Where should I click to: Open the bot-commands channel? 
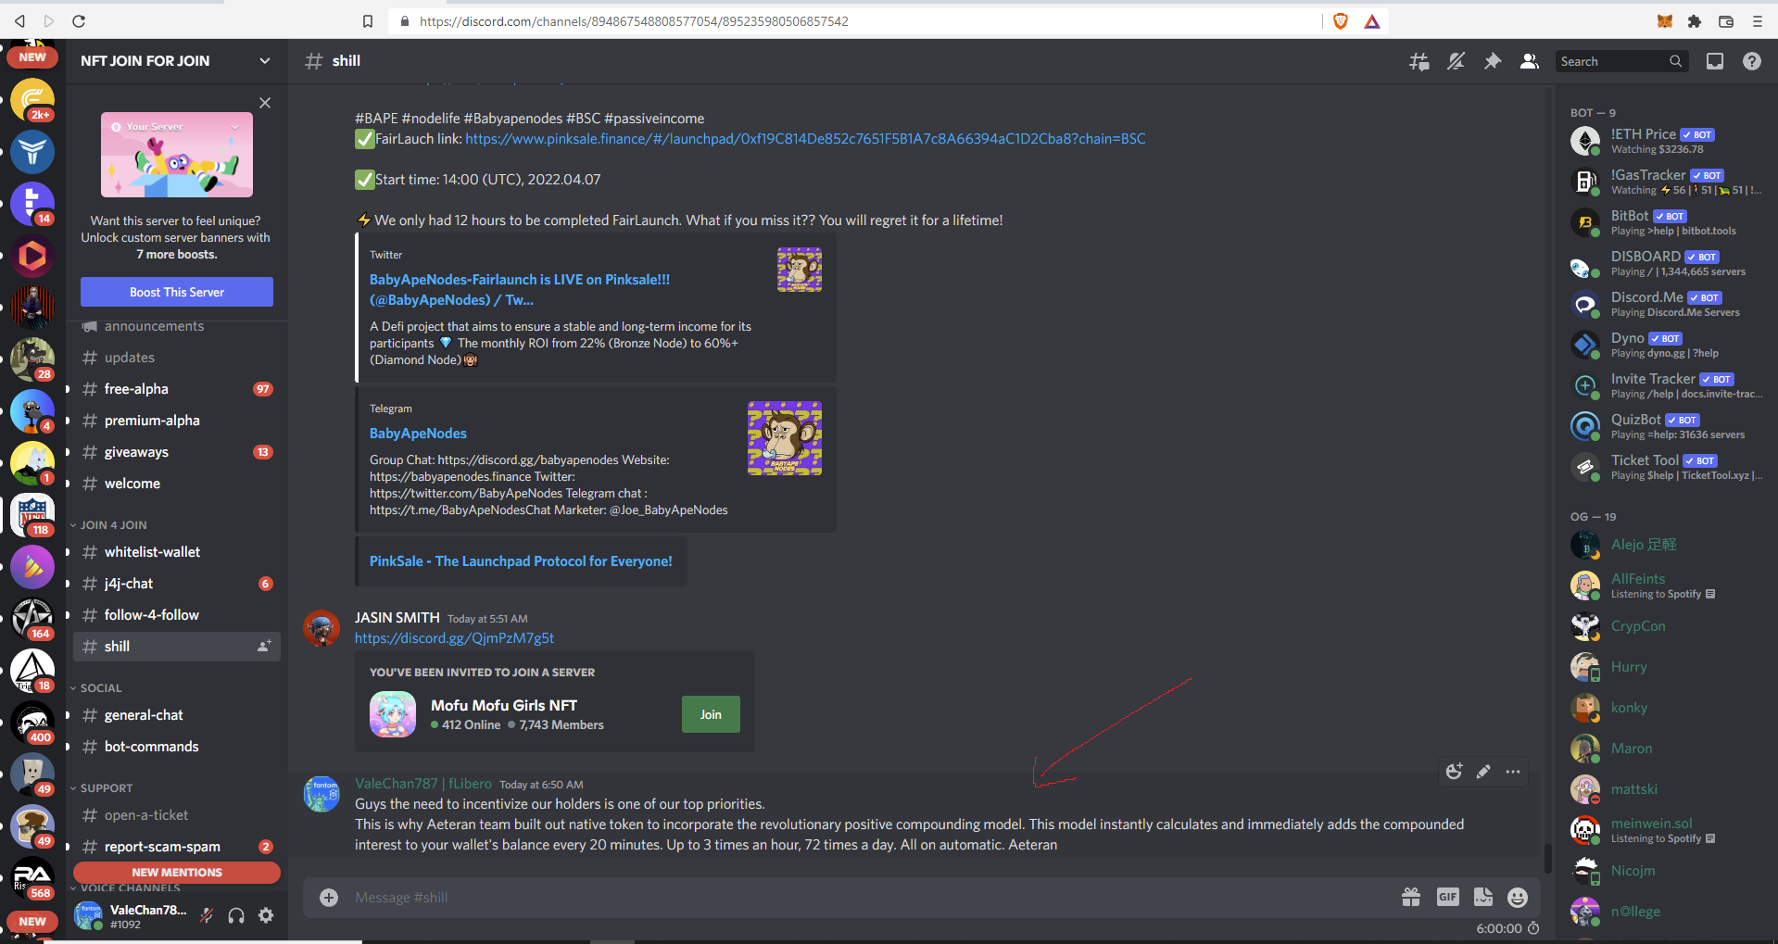tap(177, 747)
